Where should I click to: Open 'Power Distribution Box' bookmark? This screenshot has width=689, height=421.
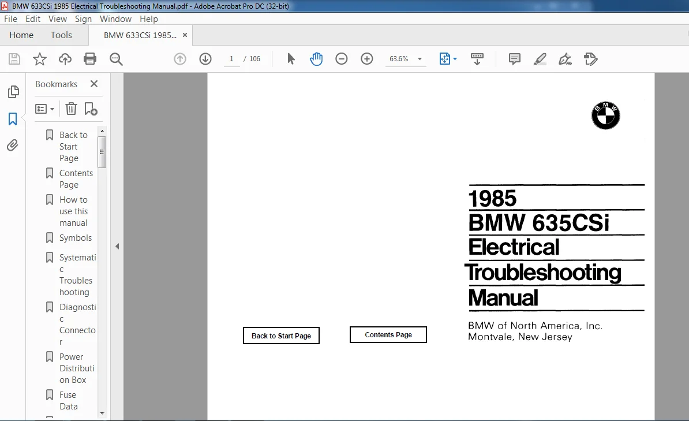point(77,368)
